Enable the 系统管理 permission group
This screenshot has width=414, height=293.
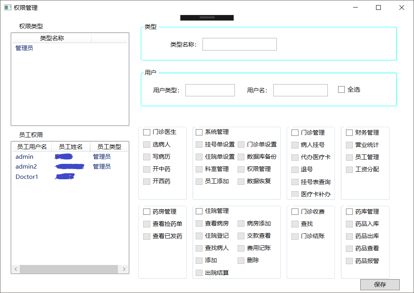tap(199, 132)
